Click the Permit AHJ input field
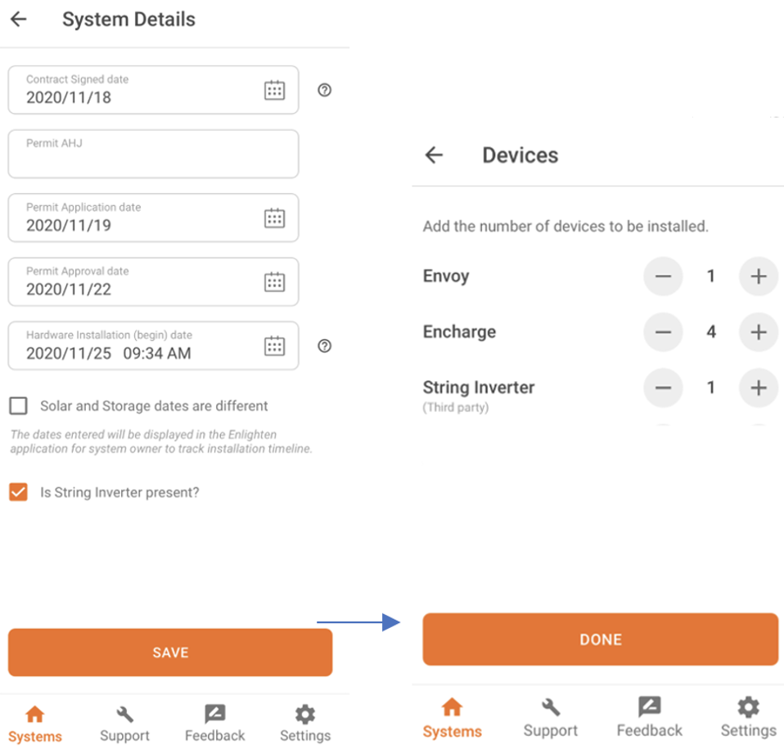The width and height of the screenshot is (784, 749). click(x=153, y=154)
